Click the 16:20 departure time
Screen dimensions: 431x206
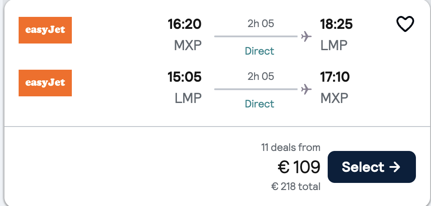pos(184,24)
